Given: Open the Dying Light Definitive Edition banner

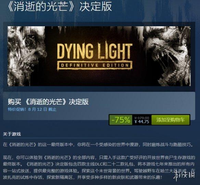Looking at the screenshot, I should pos(99,56).
